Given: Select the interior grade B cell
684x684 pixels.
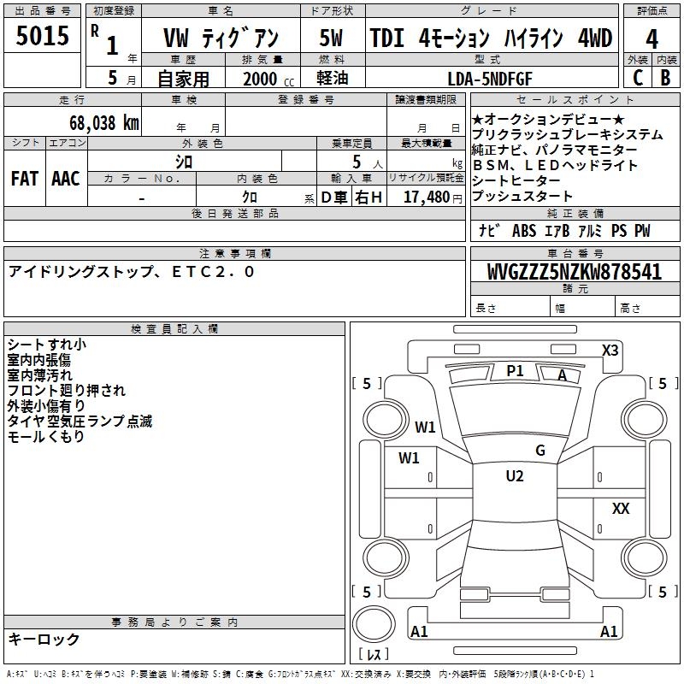Looking at the screenshot, I should (x=666, y=78).
